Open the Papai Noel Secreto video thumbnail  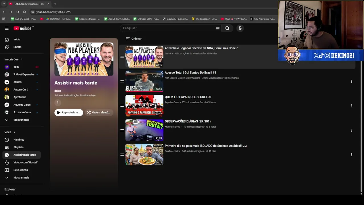pos(144,106)
